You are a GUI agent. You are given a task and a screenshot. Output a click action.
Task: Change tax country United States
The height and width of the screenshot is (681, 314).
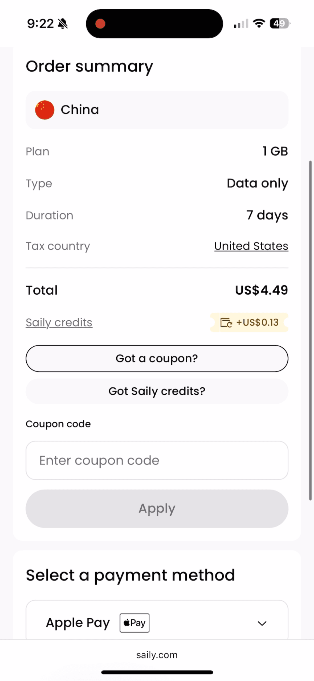[x=251, y=246]
